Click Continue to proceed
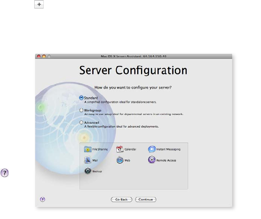Screen dimensions: 261x219 pos(146,199)
